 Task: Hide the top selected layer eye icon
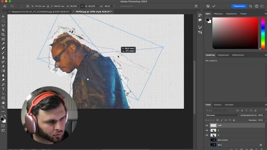pos(207,125)
